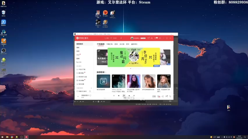Select the active red banner pagination dot
This screenshot has width=248, height=139.
click(131, 69)
